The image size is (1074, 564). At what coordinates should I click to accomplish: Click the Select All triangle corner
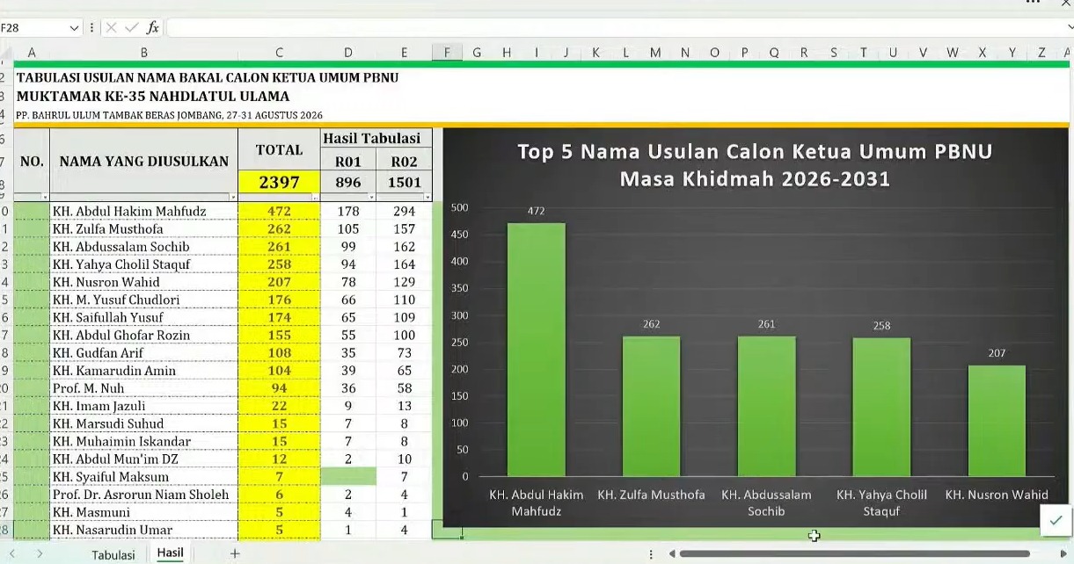[6, 53]
